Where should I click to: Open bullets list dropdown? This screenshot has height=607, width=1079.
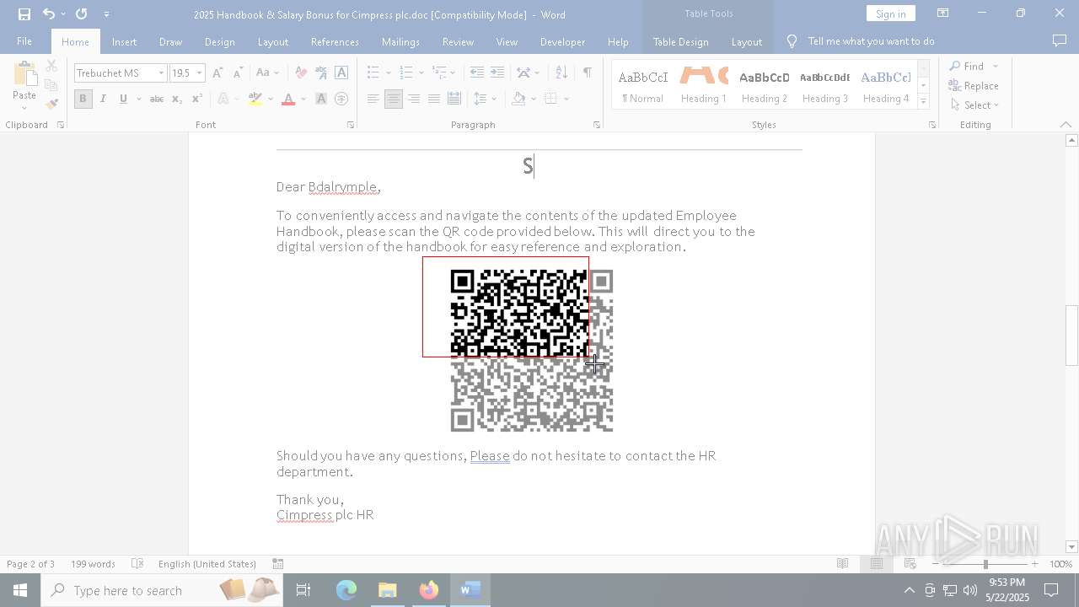[x=388, y=73]
